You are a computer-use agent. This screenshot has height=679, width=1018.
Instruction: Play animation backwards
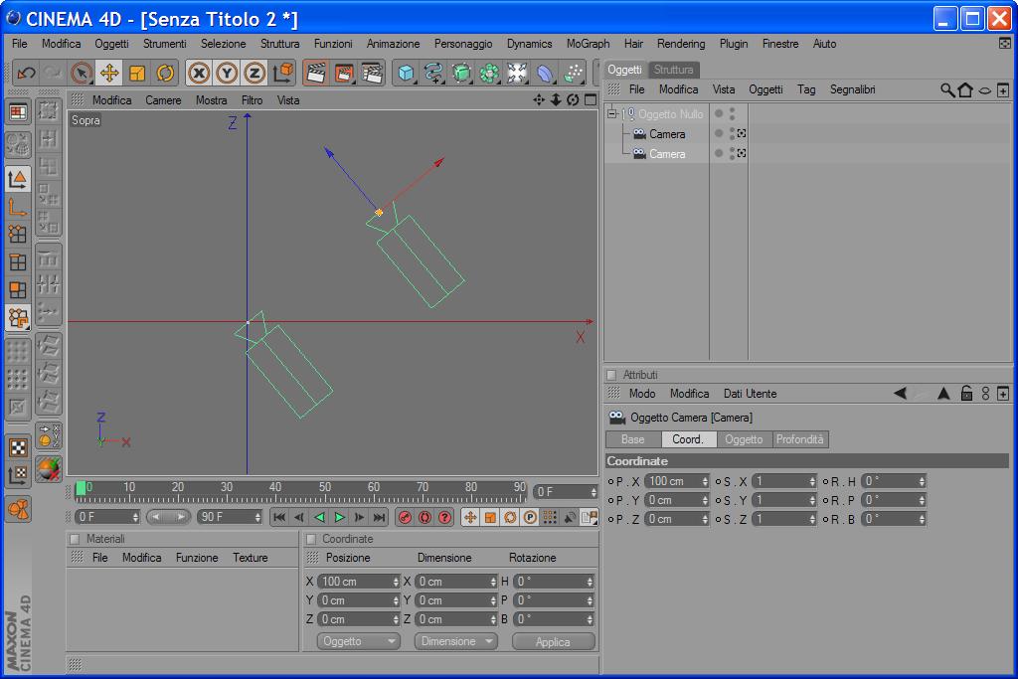[319, 517]
